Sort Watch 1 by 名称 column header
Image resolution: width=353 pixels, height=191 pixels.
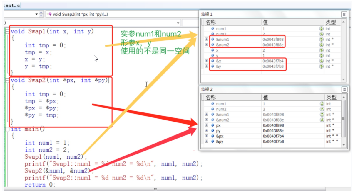pos(232,22)
